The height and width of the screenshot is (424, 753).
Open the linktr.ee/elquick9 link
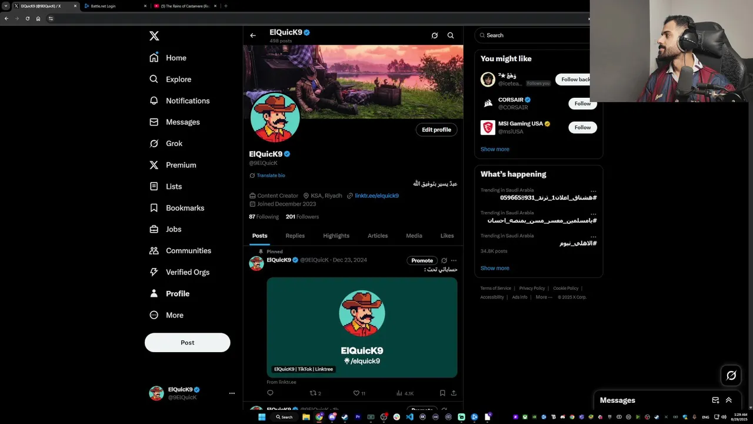[376, 196]
